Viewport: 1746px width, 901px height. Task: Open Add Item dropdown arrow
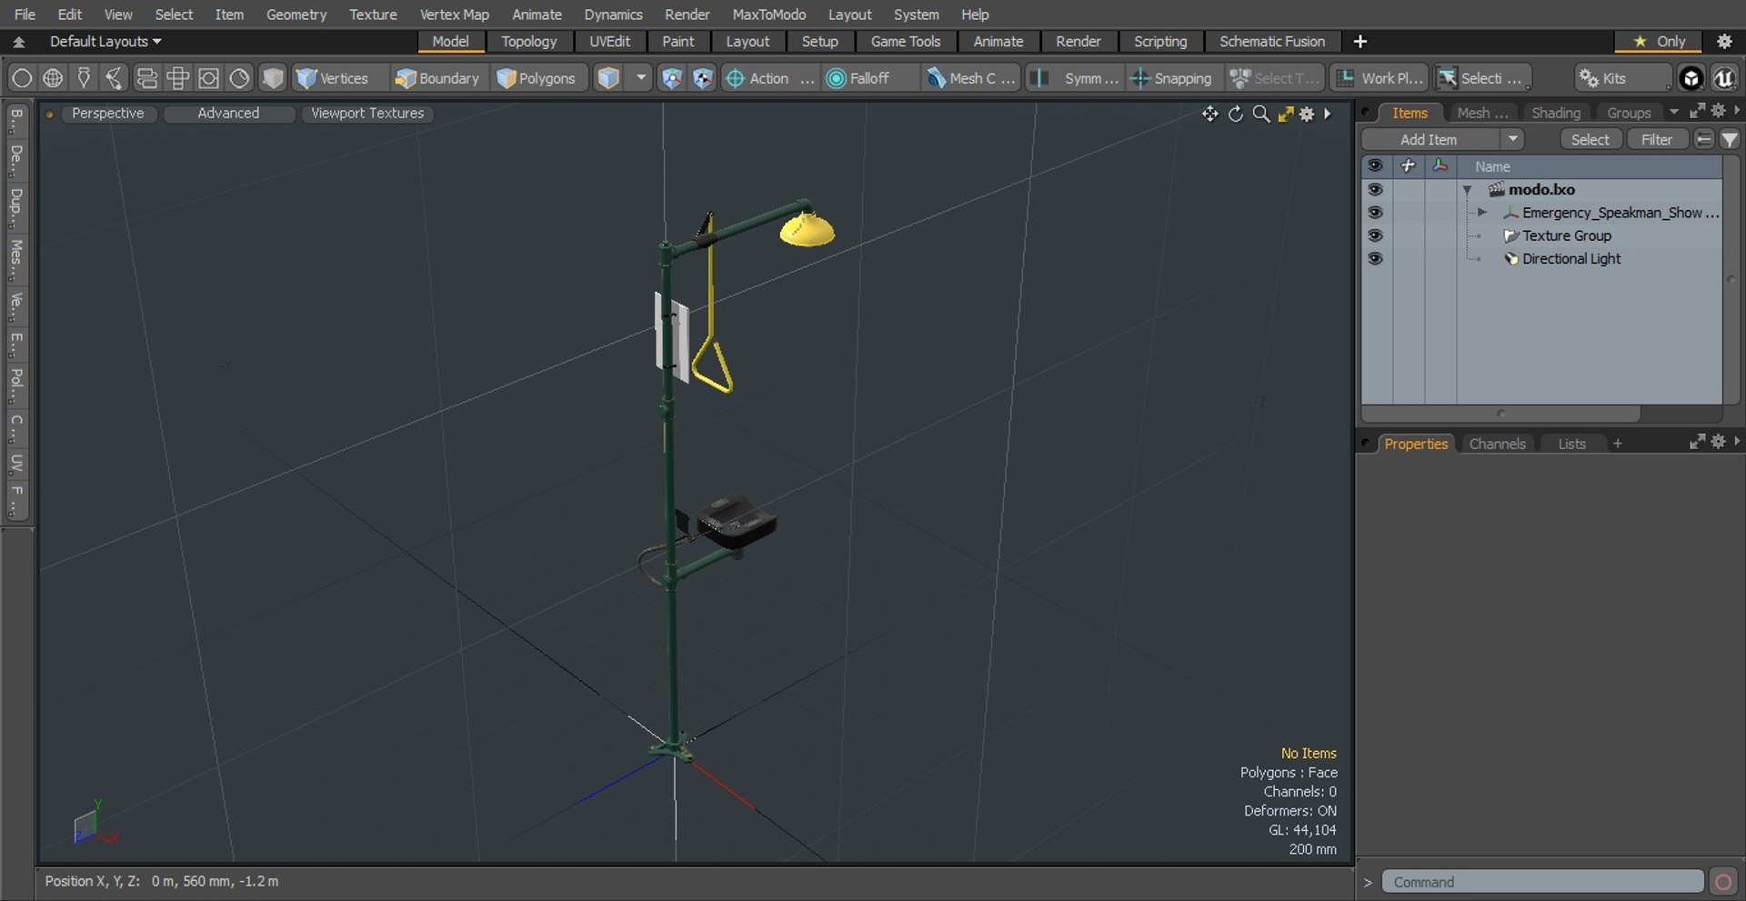[1512, 139]
